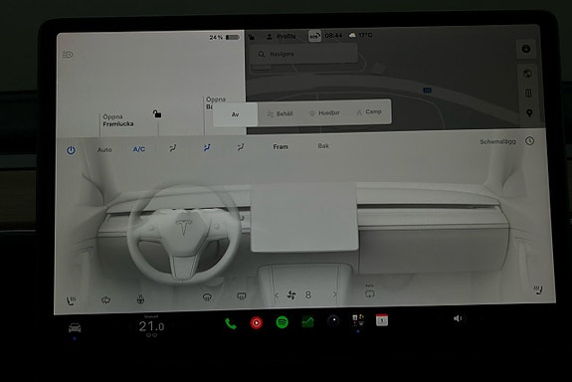572x382 pixels.
Task: Open the Spotify app
Action: 283,322
